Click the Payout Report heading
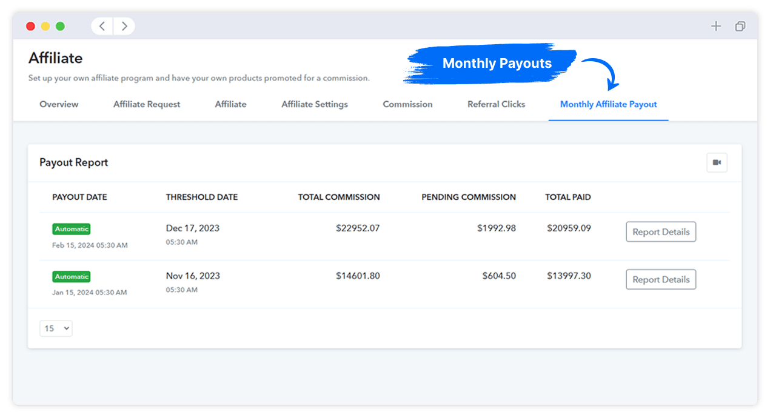The image size is (770, 418). (x=73, y=162)
